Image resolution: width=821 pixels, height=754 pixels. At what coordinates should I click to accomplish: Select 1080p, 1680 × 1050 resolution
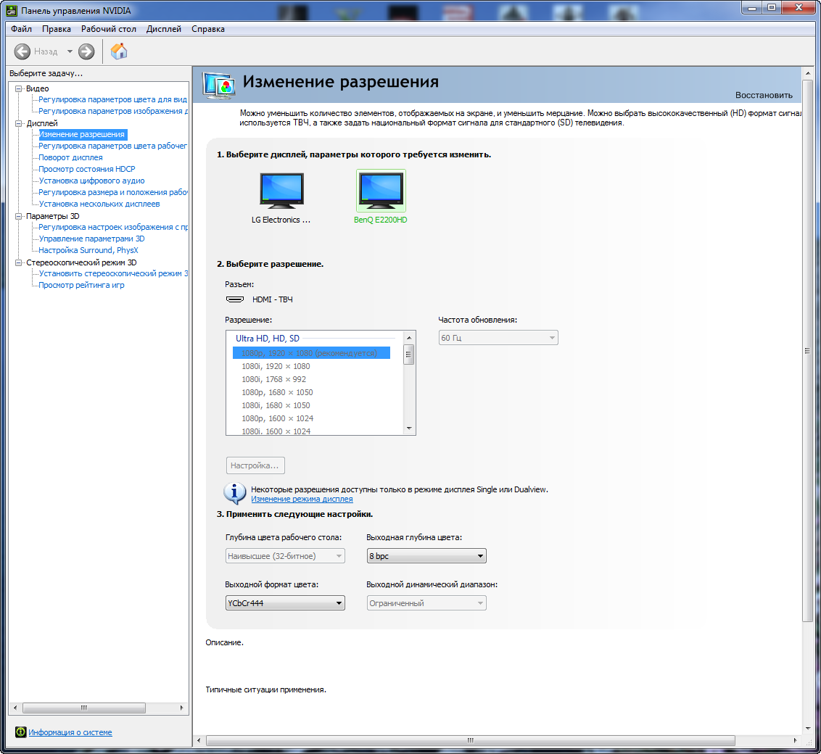tap(277, 392)
